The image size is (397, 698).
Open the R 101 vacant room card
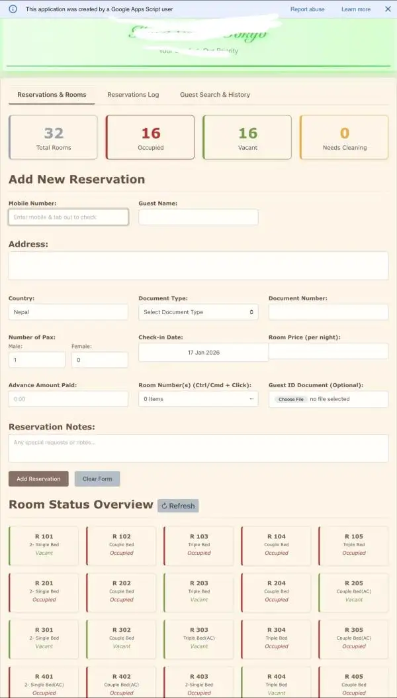click(44, 545)
